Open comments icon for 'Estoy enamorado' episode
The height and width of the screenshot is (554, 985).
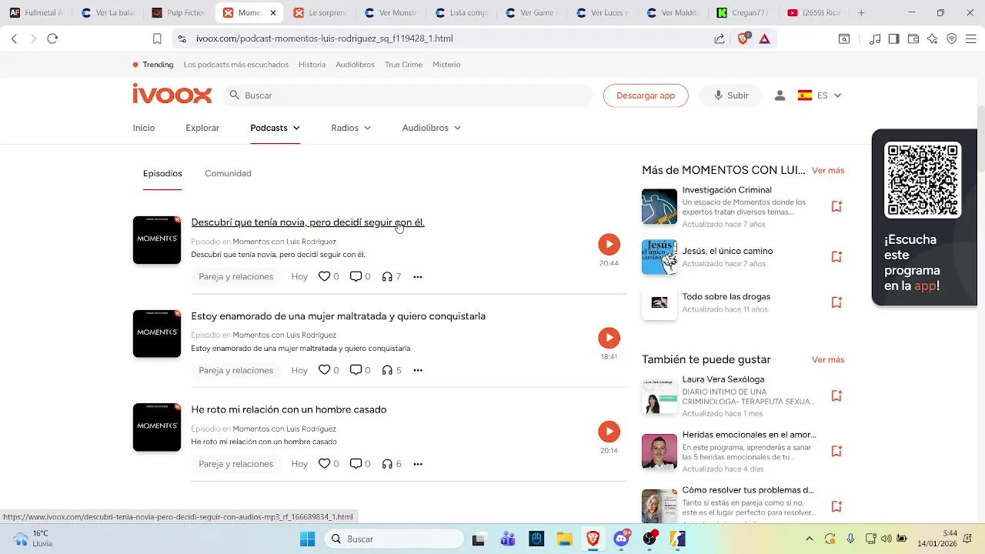pyautogui.click(x=356, y=370)
